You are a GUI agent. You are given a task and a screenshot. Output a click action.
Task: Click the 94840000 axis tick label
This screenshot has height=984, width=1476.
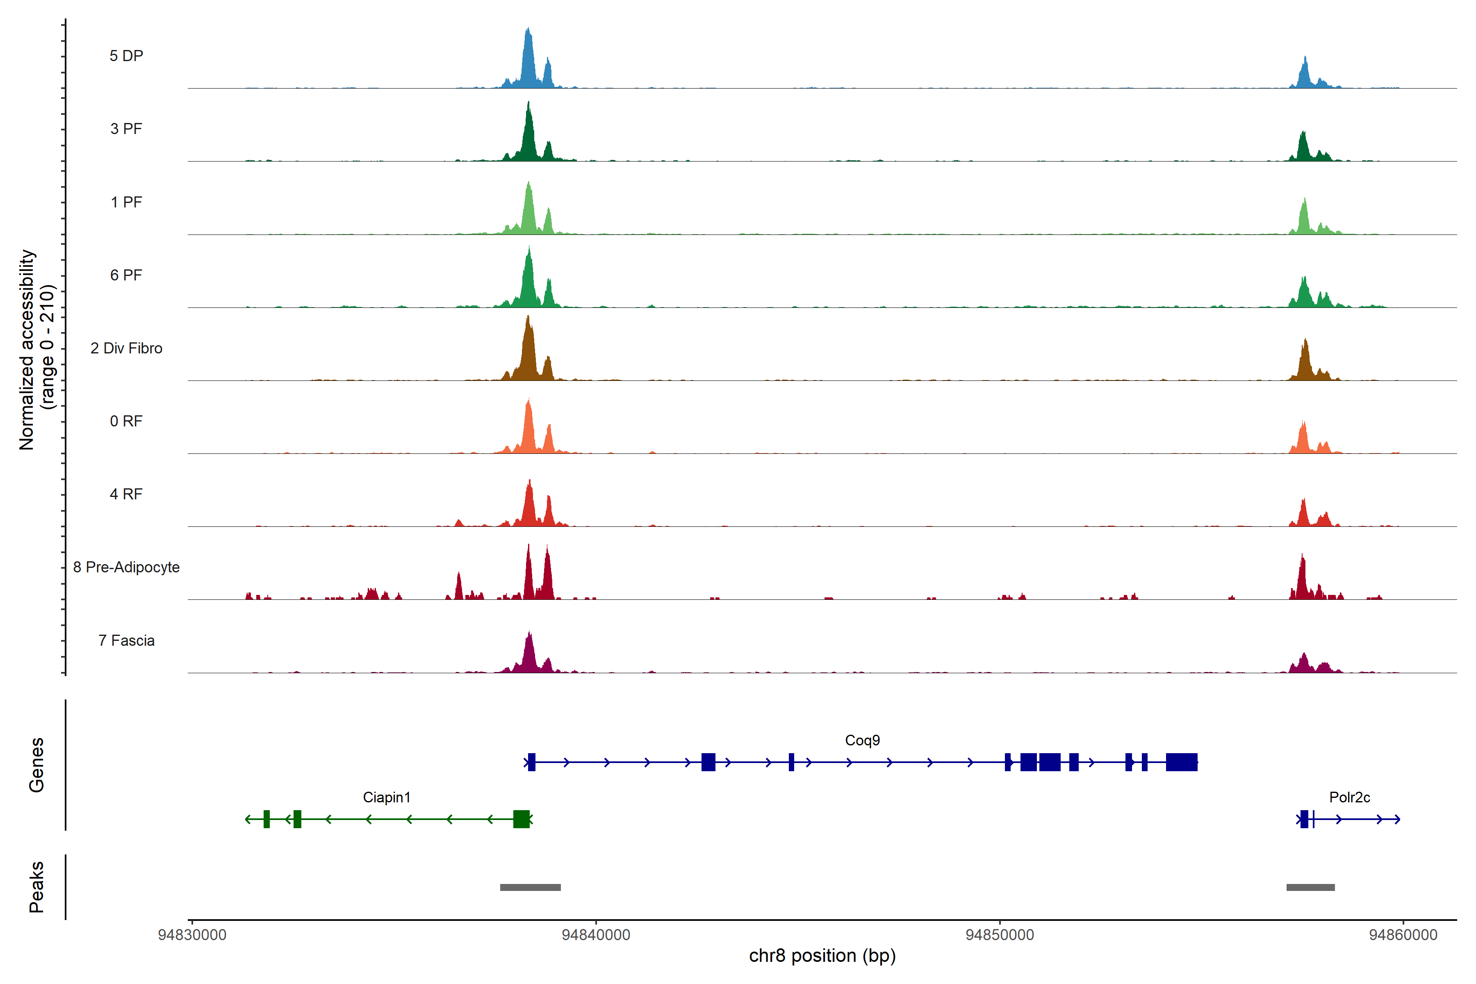coord(596,935)
